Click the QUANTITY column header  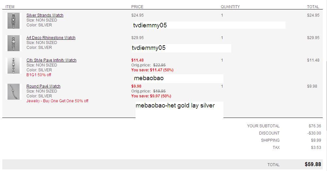click(x=230, y=7)
